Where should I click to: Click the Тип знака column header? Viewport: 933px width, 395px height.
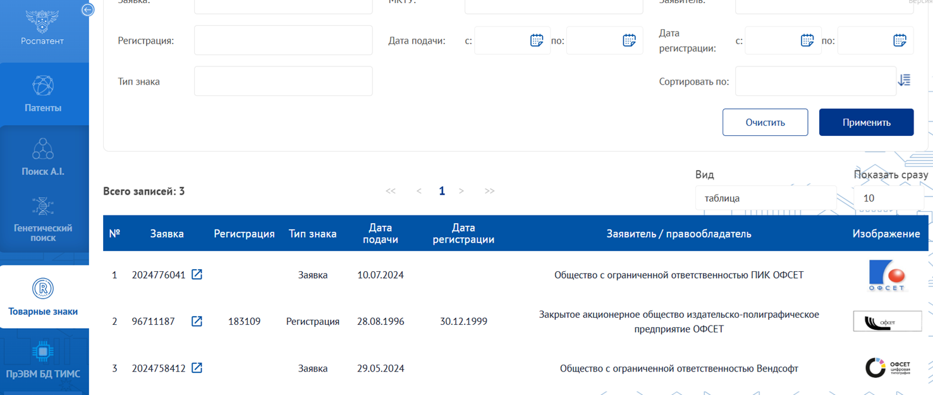tap(312, 234)
